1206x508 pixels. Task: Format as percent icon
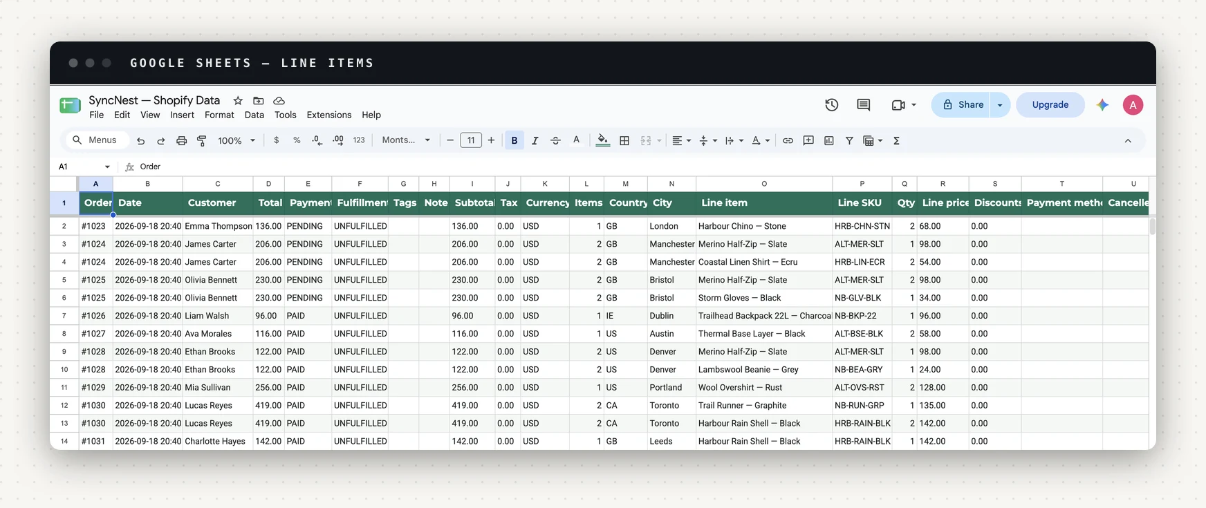coord(297,140)
